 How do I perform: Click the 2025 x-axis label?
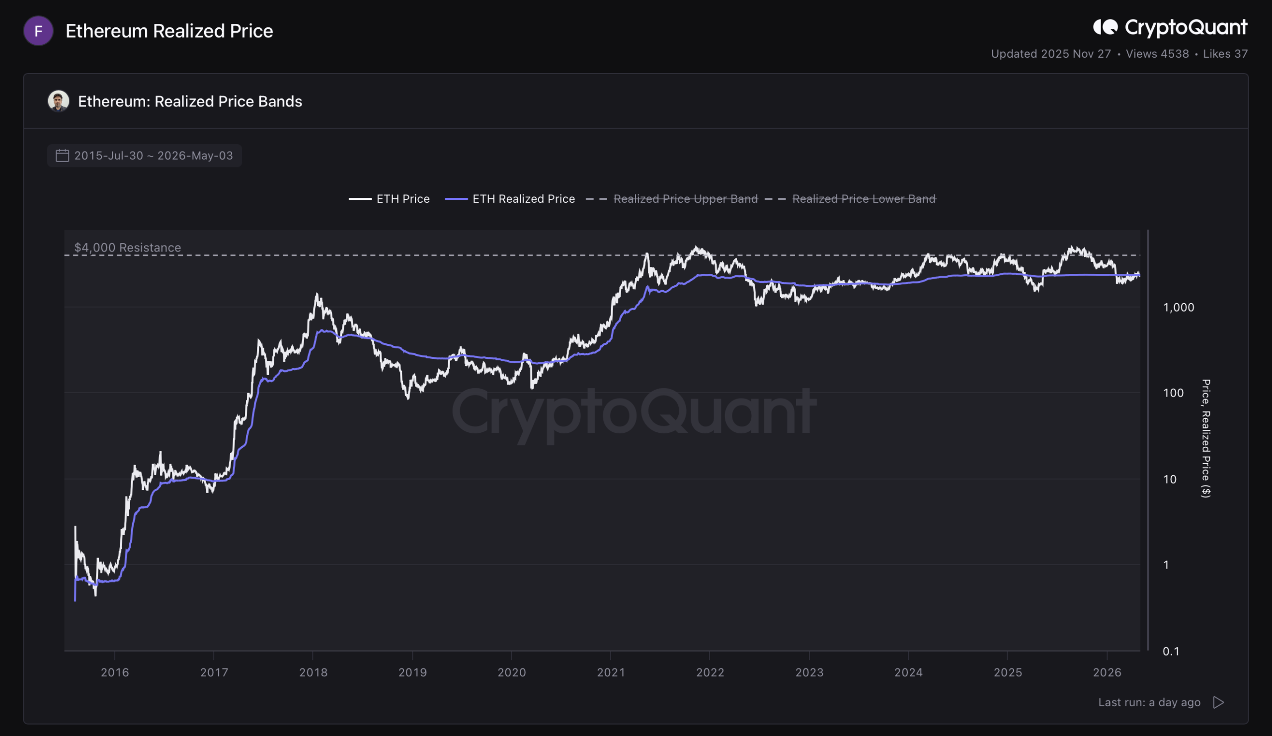pos(1008,672)
